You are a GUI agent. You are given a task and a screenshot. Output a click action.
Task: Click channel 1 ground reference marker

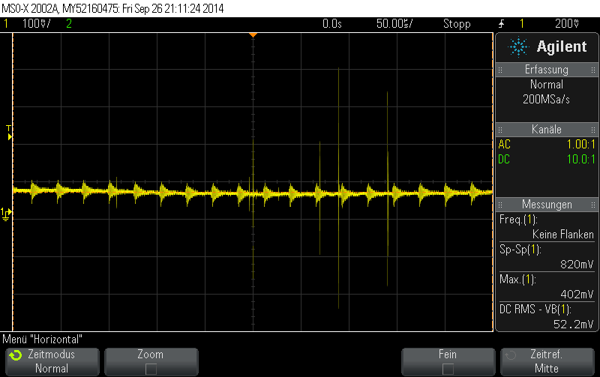click(x=6, y=214)
